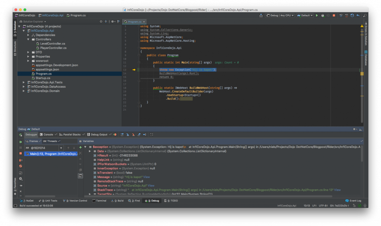Click View link next to Source value
This screenshot has height=226, width=381.
151,186
